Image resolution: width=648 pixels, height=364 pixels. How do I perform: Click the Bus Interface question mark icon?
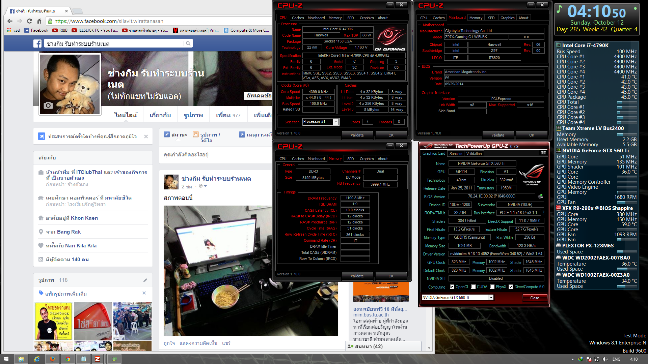[x=543, y=213]
